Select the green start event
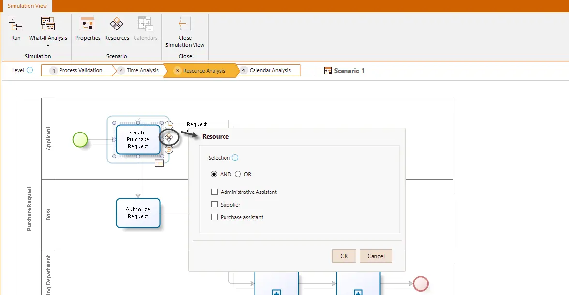This screenshot has width=569, height=295. (x=80, y=139)
